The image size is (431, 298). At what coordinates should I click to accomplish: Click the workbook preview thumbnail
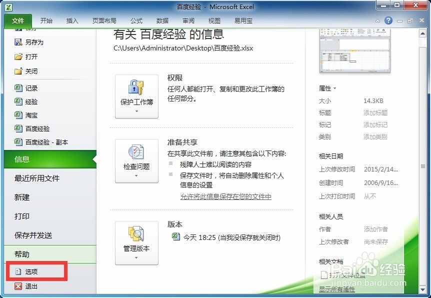click(x=355, y=51)
